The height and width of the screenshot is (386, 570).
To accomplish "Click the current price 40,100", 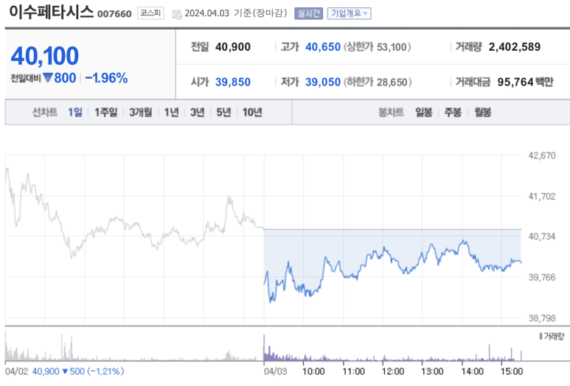I will (x=44, y=56).
